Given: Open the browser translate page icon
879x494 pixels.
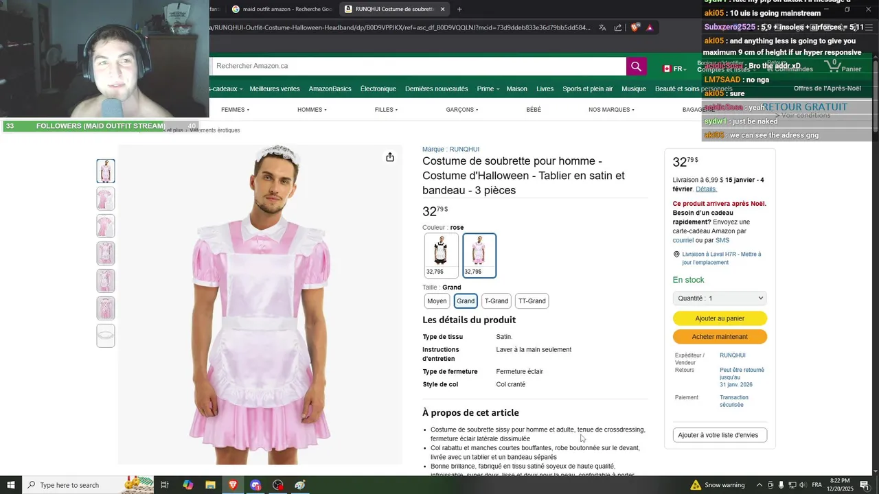Looking at the screenshot, I should [x=602, y=27].
